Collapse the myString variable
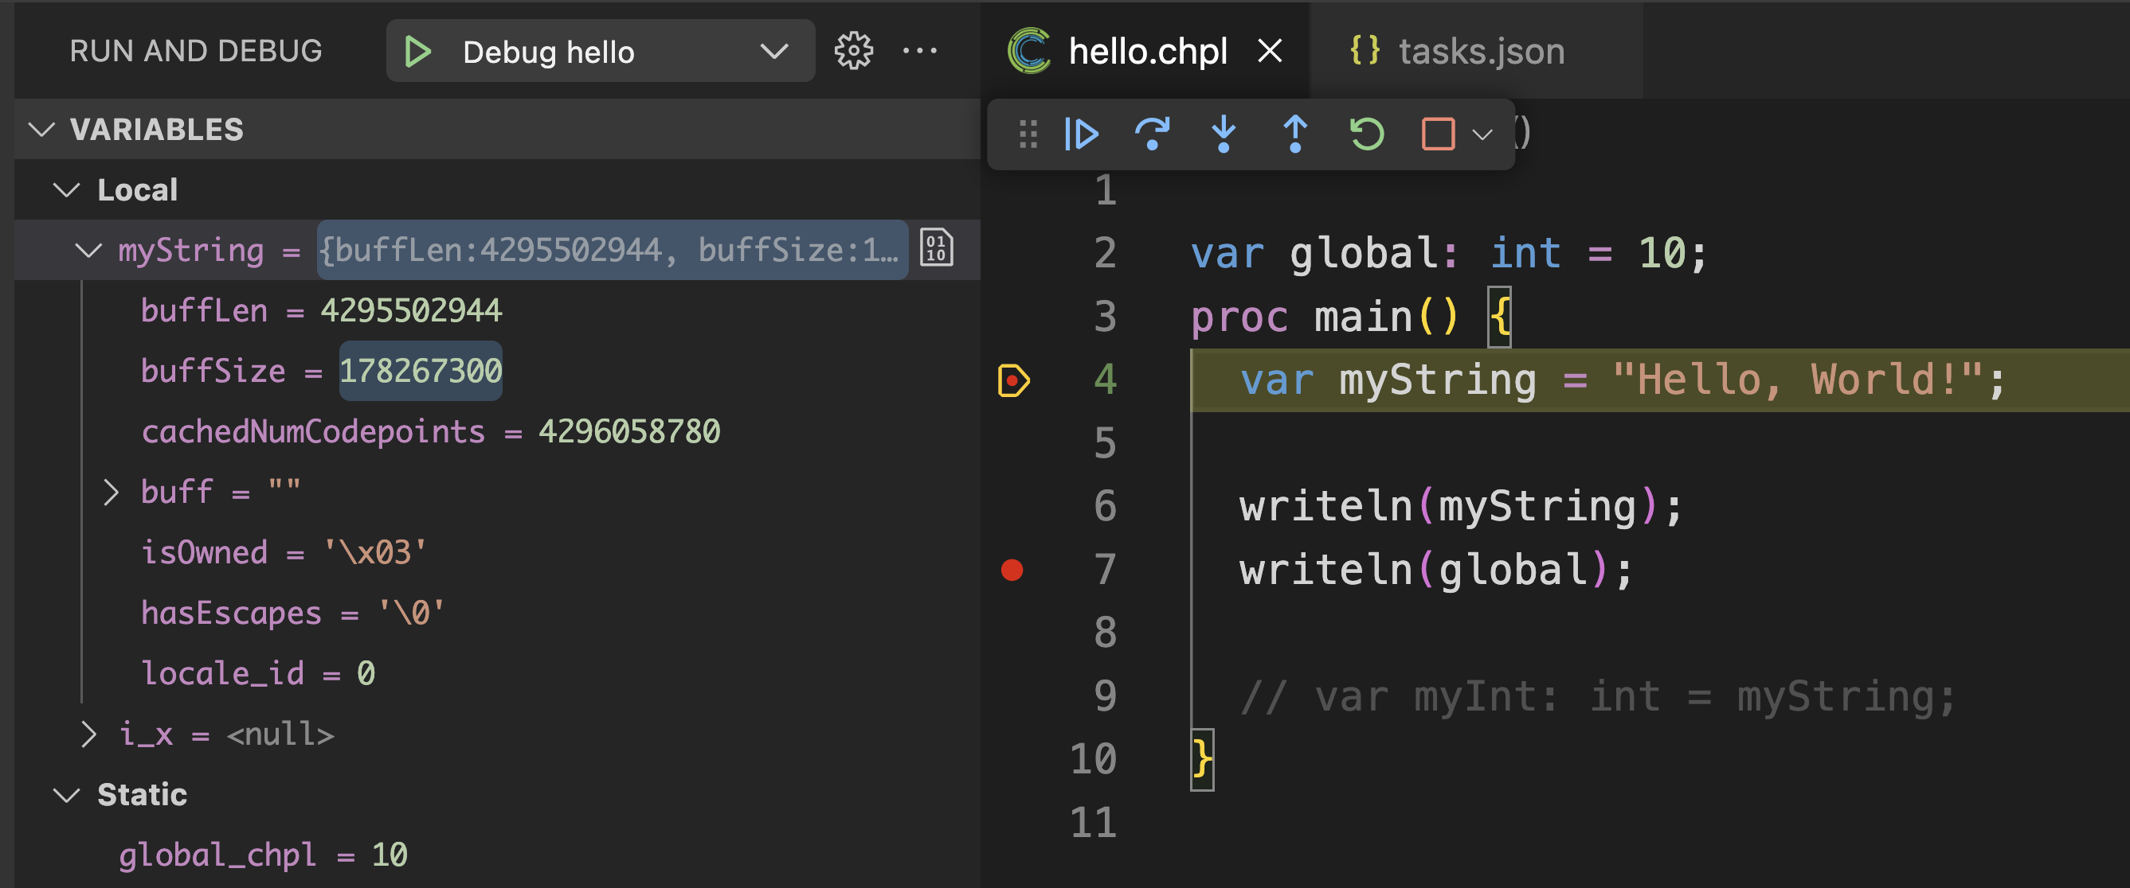This screenshot has width=2130, height=888. (88, 251)
